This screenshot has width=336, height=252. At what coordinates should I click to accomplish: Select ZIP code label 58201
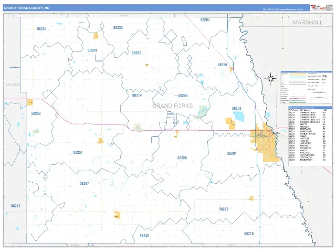coord(232,153)
